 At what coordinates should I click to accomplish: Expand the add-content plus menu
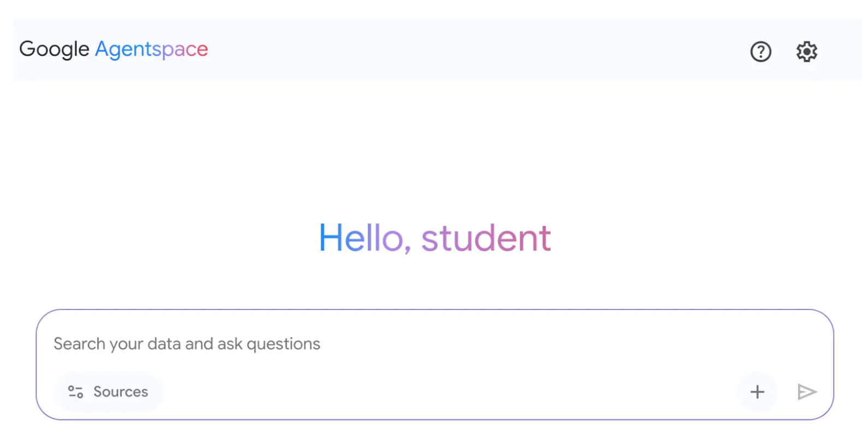pos(757,392)
